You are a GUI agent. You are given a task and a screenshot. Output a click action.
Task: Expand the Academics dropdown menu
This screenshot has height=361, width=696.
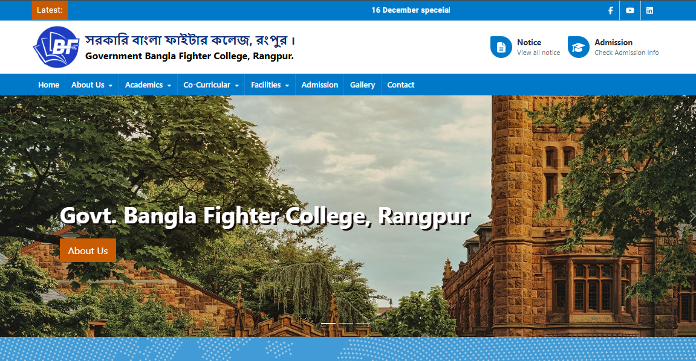[x=148, y=85]
